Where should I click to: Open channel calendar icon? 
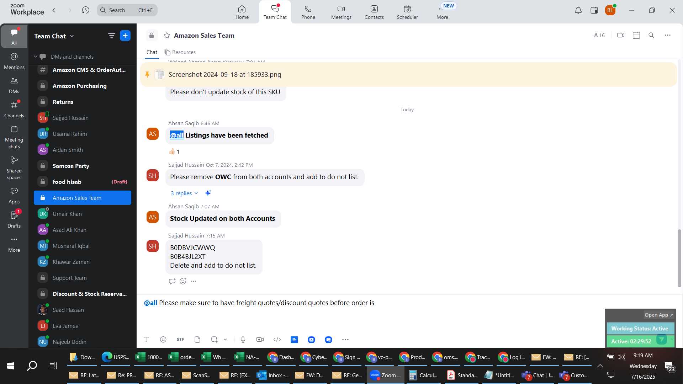636,35
